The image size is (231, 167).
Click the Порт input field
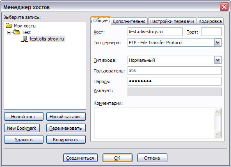tap(211, 32)
